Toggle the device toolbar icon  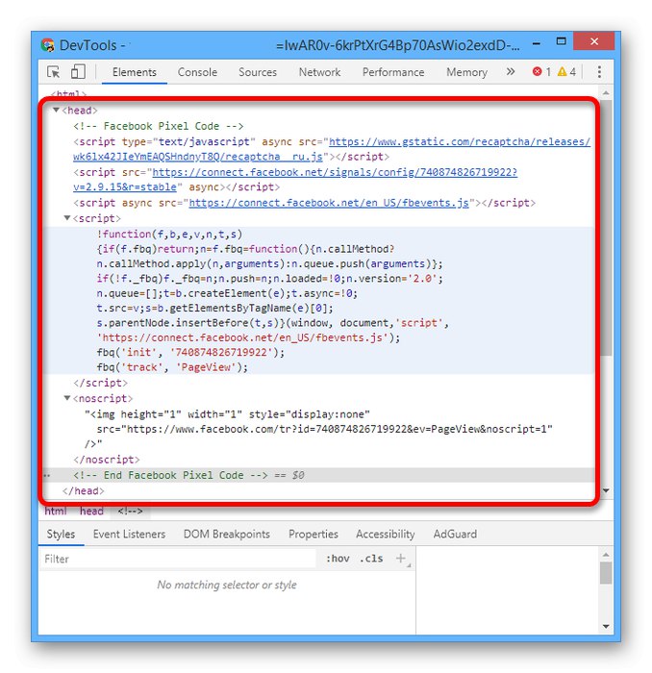pos(78,72)
